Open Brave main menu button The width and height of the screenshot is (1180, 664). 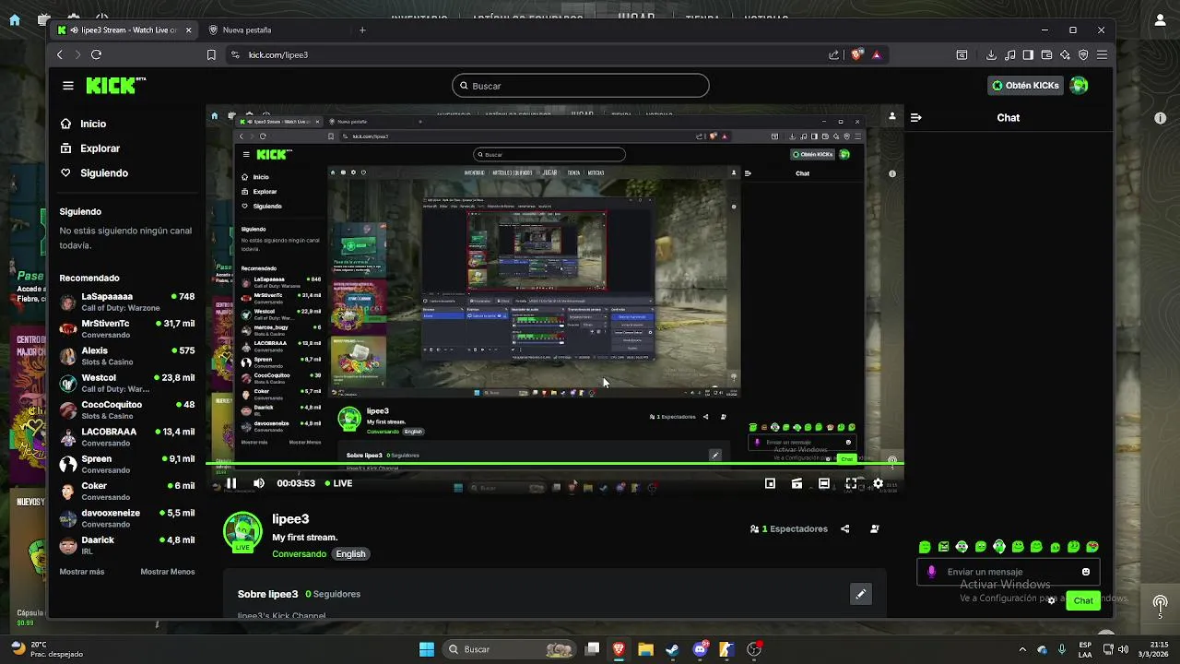coord(1102,54)
